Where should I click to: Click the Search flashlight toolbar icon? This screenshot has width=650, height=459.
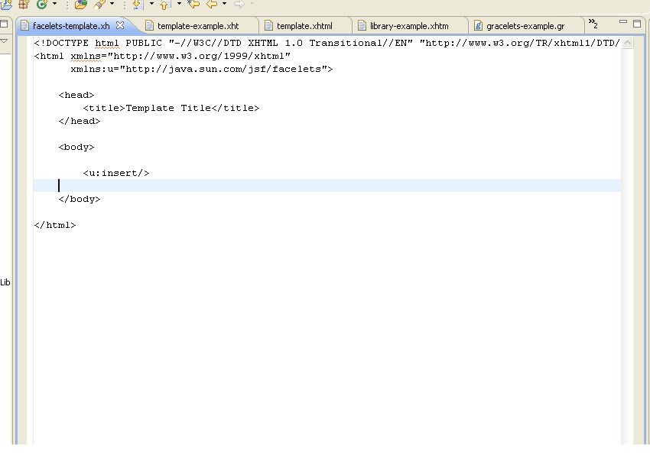point(99,5)
